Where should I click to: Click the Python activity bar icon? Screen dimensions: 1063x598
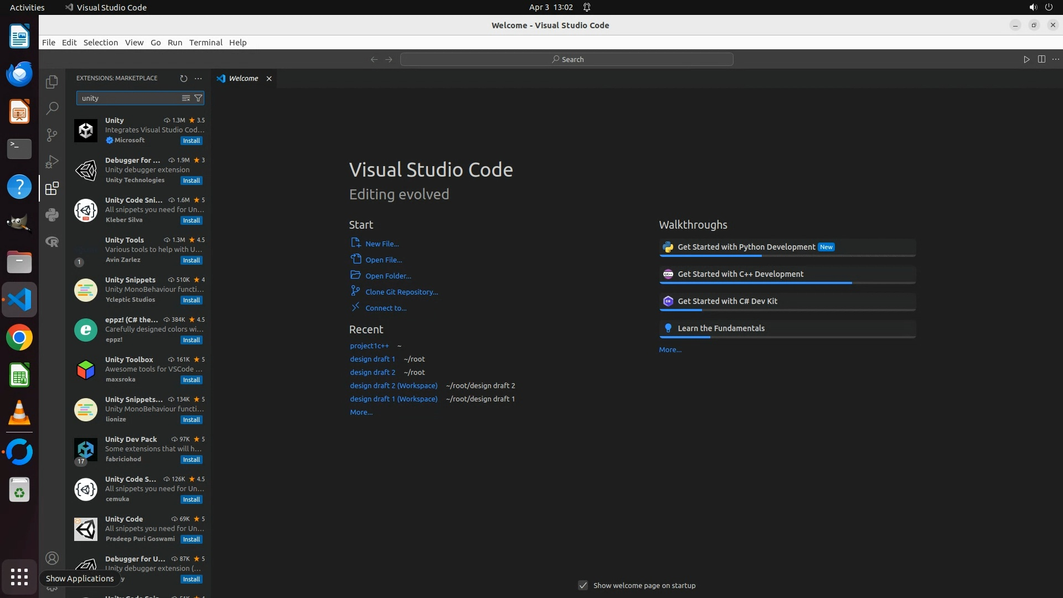pyautogui.click(x=52, y=215)
